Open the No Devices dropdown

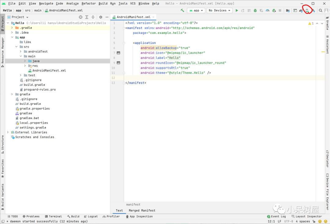tap(219, 10)
